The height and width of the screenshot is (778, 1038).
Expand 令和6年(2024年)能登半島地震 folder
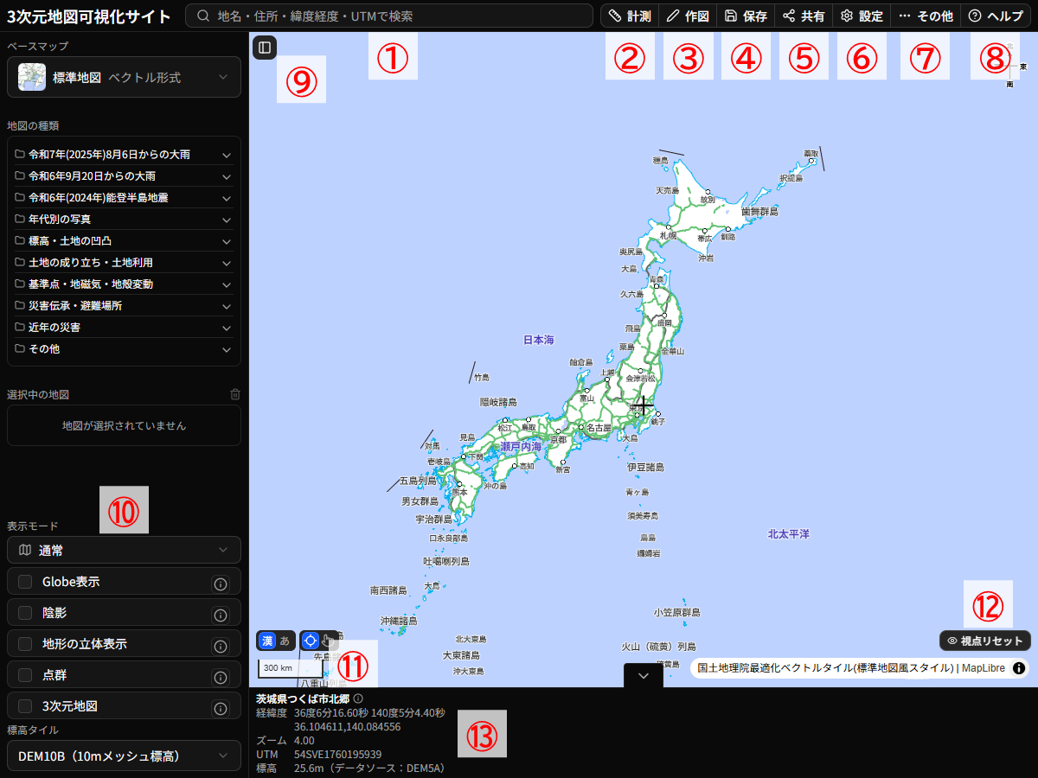click(x=124, y=198)
